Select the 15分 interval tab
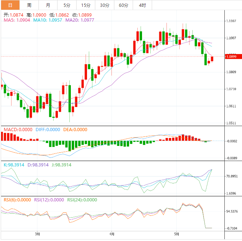 point(86,5)
